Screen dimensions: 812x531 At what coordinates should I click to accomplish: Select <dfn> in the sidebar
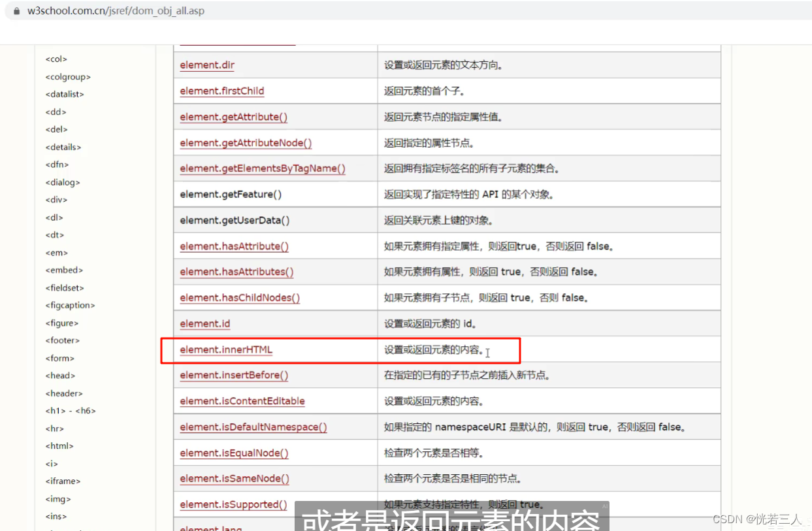(x=57, y=165)
